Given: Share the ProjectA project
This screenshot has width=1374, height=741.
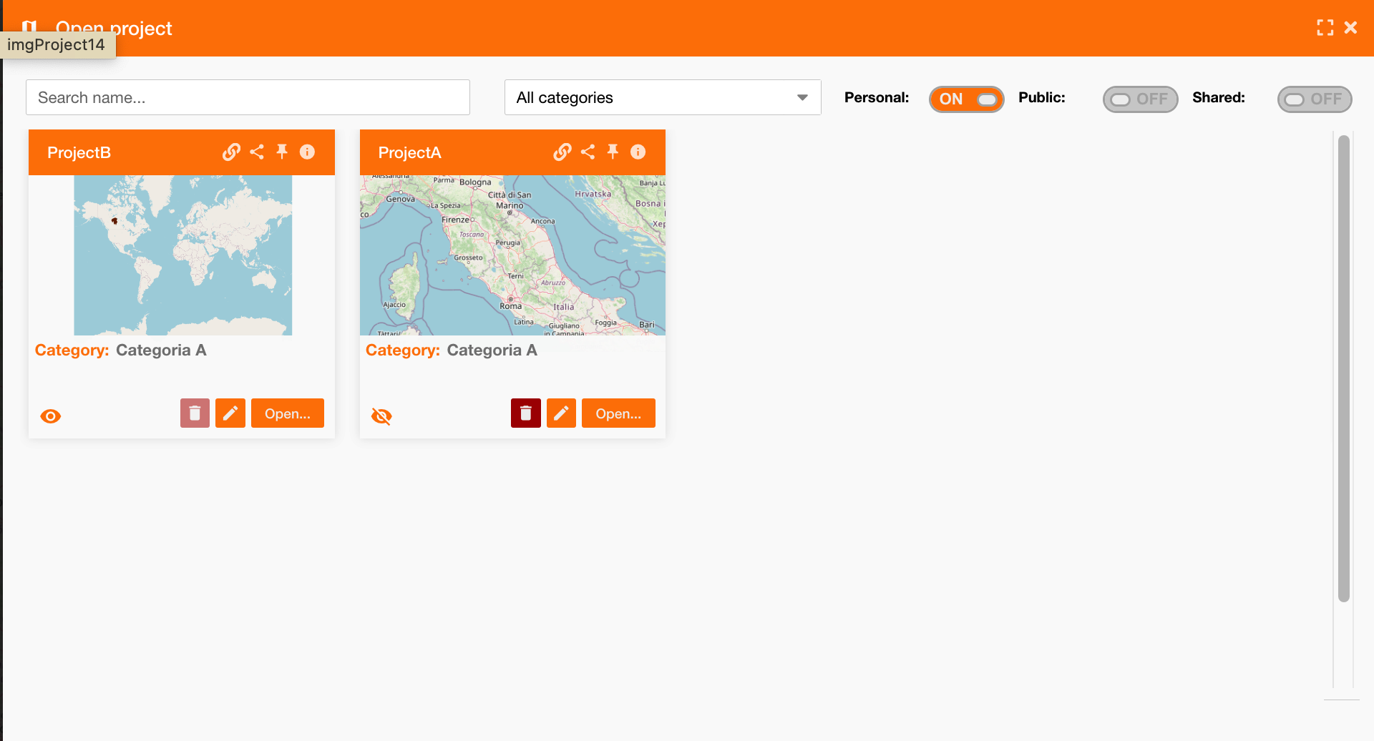Looking at the screenshot, I should 588,152.
